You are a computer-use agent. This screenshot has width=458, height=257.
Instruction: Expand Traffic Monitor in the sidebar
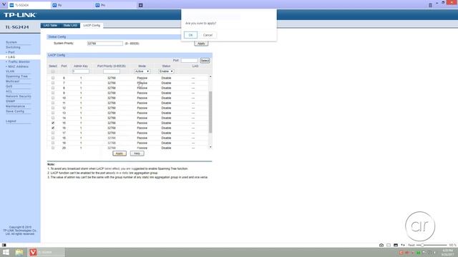(19, 62)
